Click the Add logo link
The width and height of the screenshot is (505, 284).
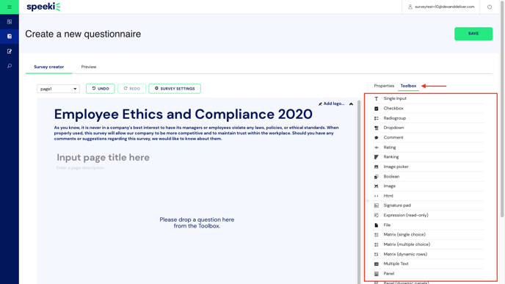point(332,103)
